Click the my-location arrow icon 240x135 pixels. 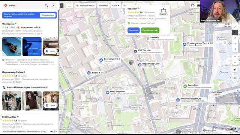pos(235,70)
